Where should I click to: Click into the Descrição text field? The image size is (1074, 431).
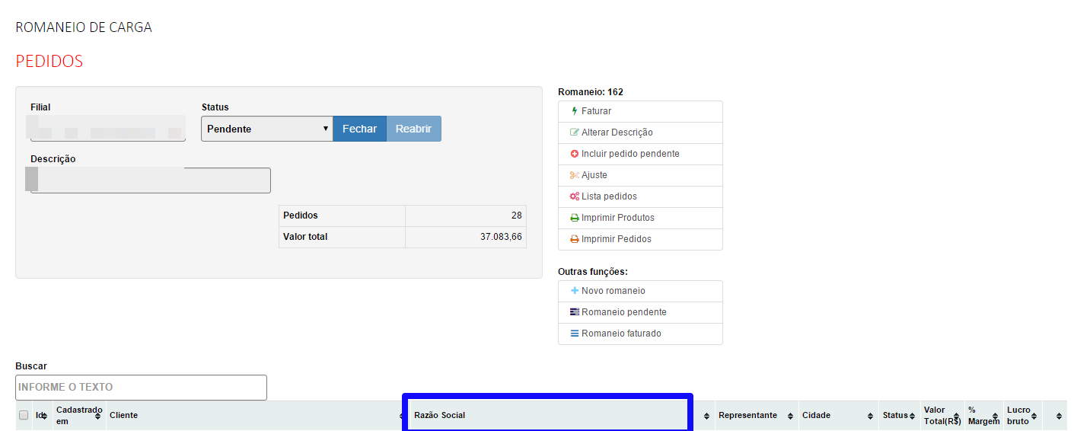click(x=150, y=180)
